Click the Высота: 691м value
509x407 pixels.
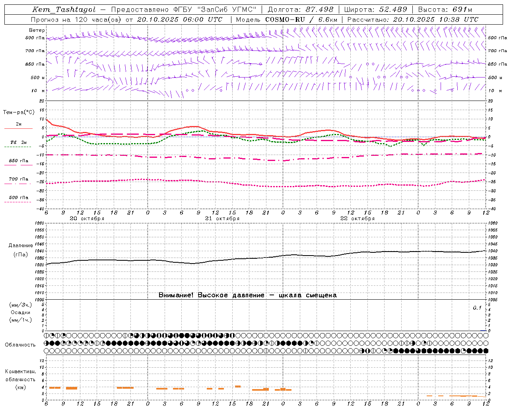(x=445, y=10)
